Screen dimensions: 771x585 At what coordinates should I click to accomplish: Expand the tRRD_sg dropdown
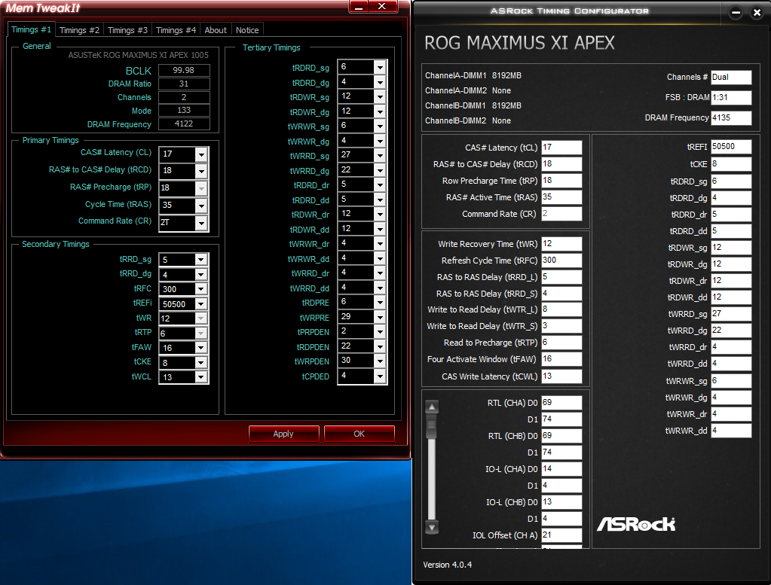201,260
